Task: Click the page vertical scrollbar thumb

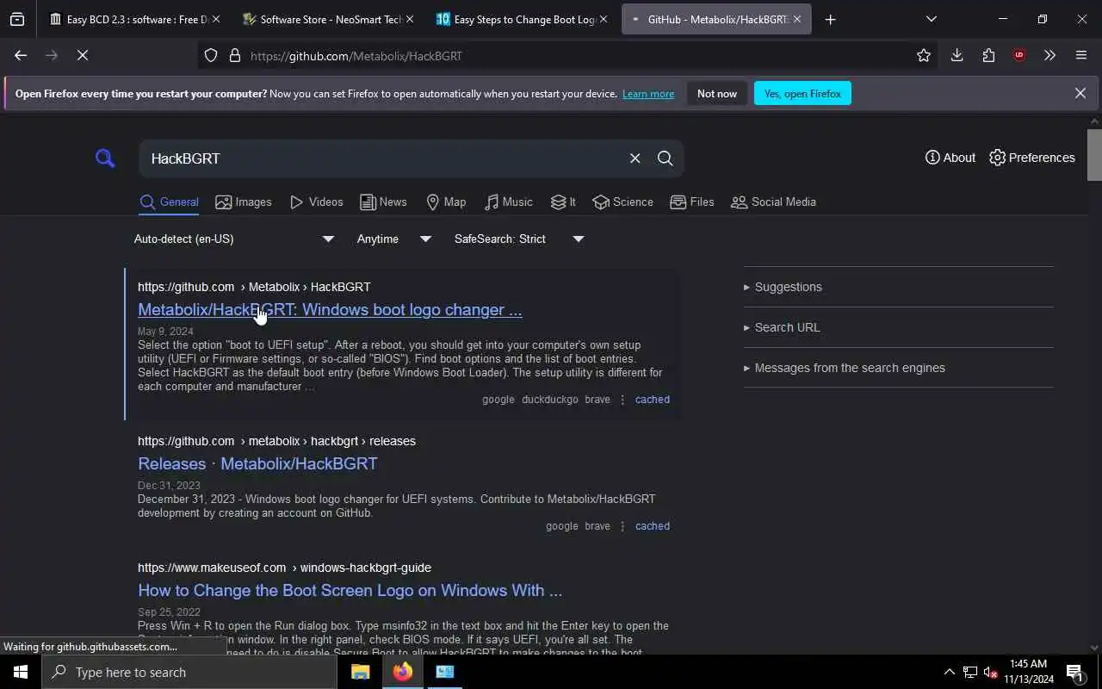Action: point(1094,155)
